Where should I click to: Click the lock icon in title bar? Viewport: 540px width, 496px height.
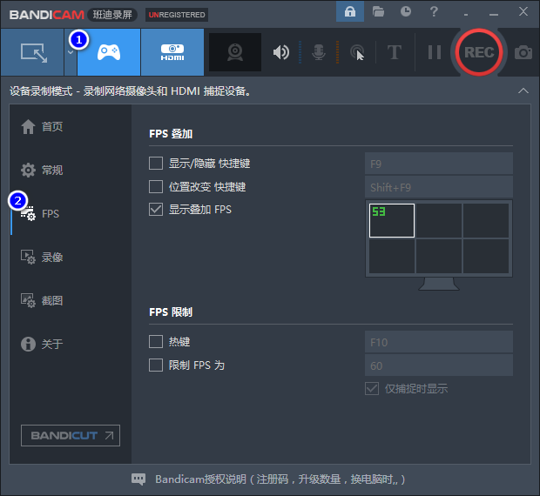pyautogui.click(x=350, y=11)
